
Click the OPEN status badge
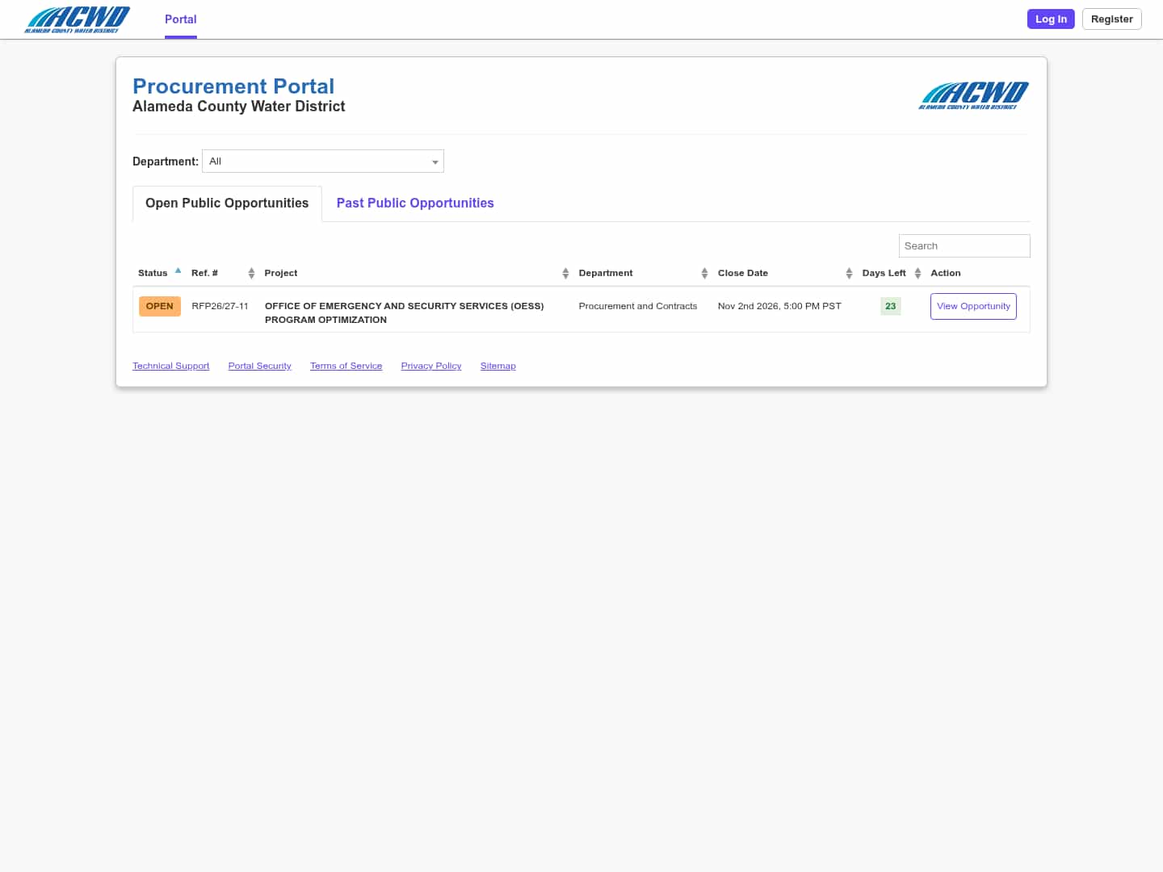(x=160, y=306)
